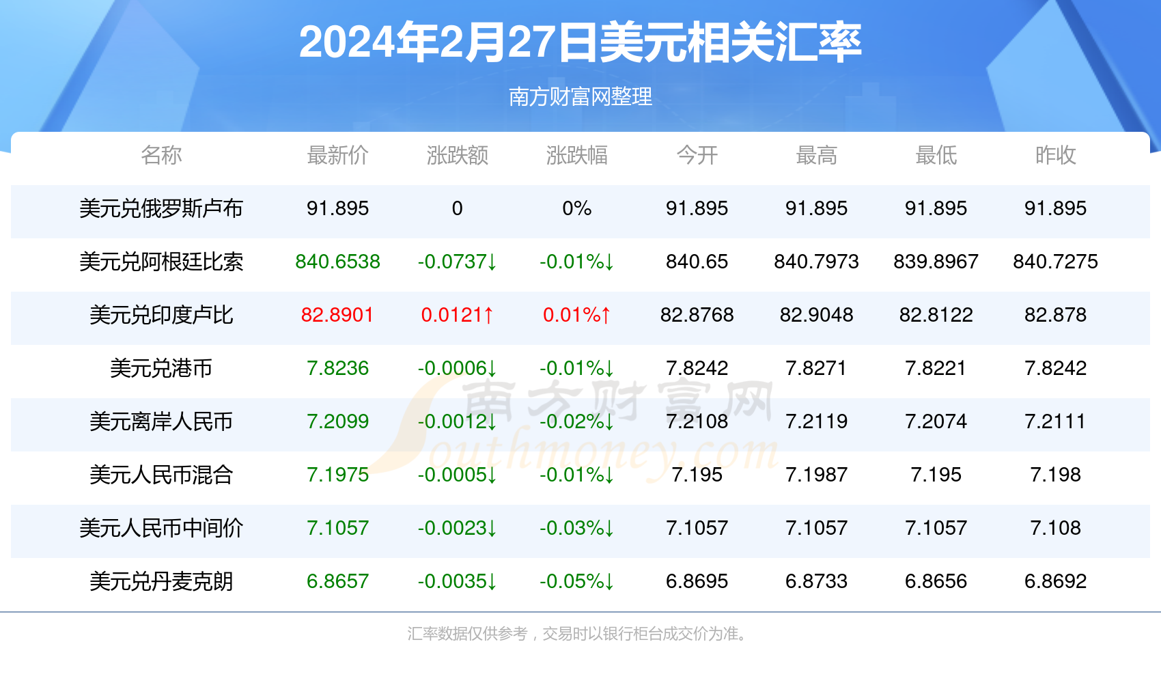1161x683 pixels.
Task: Click low value 7.2074
Action: coord(936,421)
